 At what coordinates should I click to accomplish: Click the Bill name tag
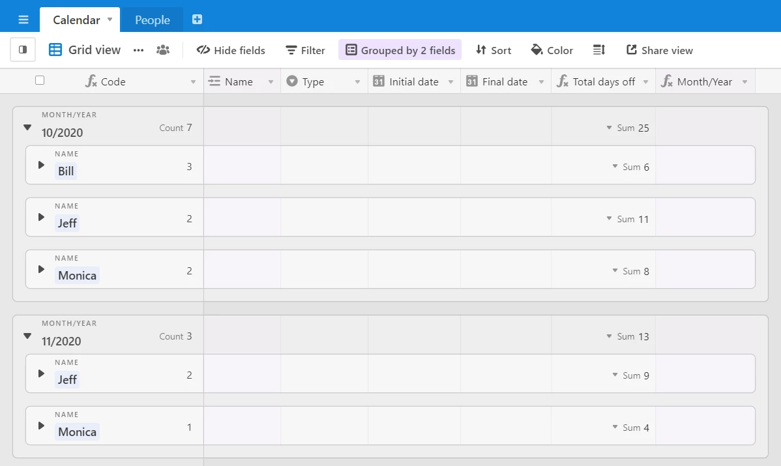point(66,171)
